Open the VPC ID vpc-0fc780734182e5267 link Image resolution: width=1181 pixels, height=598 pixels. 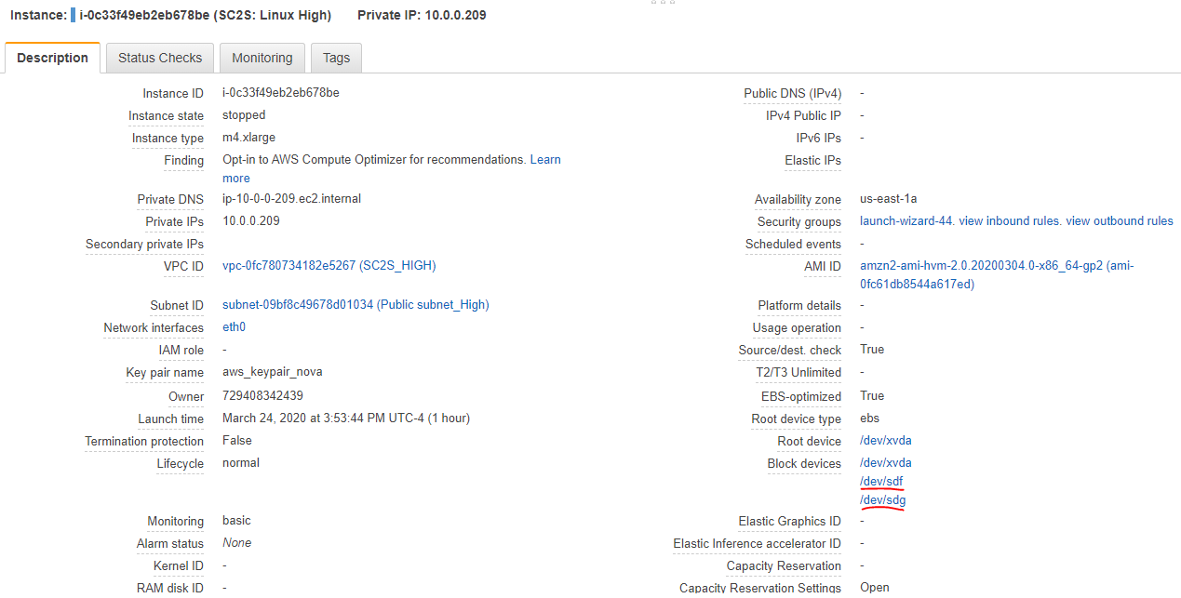click(x=329, y=266)
